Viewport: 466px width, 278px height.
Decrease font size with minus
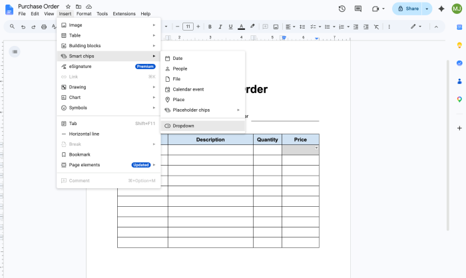coord(178,27)
